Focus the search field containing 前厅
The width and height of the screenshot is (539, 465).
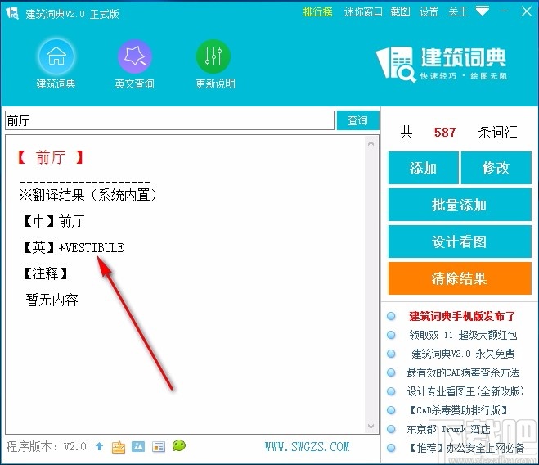click(169, 120)
